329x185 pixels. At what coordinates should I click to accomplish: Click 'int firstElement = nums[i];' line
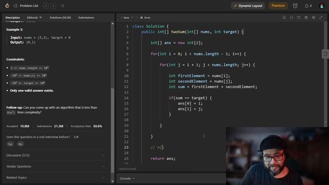[x=199, y=76]
